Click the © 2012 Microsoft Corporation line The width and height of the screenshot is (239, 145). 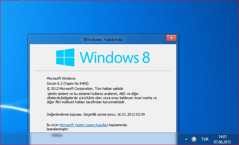[x=86, y=89]
